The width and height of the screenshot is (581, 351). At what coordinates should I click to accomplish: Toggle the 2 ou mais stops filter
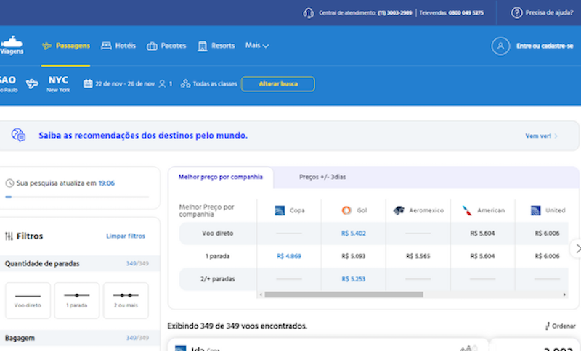pyautogui.click(x=126, y=300)
